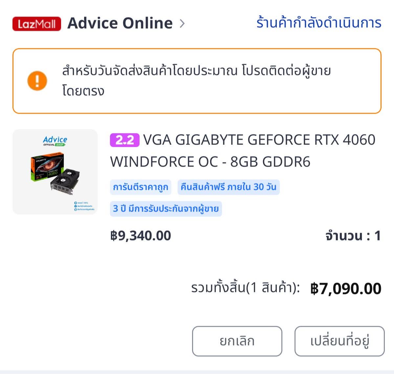The width and height of the screenshot is (394, 374).
Task: Tap the Advice Official Shop logo in thumbnail
Action: [x=55, y=141]
